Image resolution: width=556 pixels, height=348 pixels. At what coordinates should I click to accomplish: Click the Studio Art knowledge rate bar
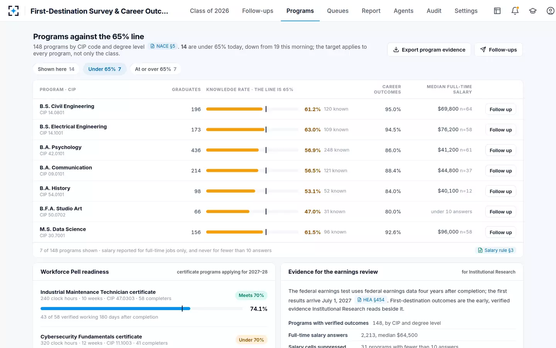[253, 212]
